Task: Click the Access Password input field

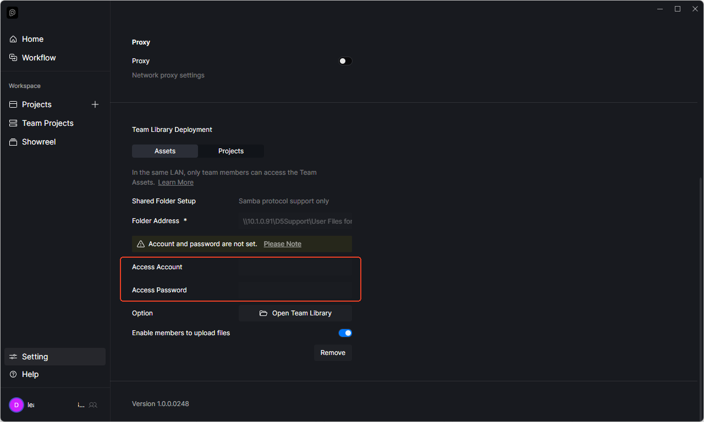Action: pyautogui.click(x=295, y=290)
